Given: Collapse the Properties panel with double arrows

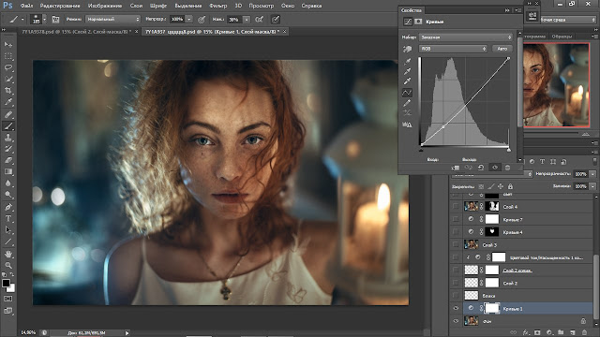Looking at the screenshot, I should coord(507,10).
